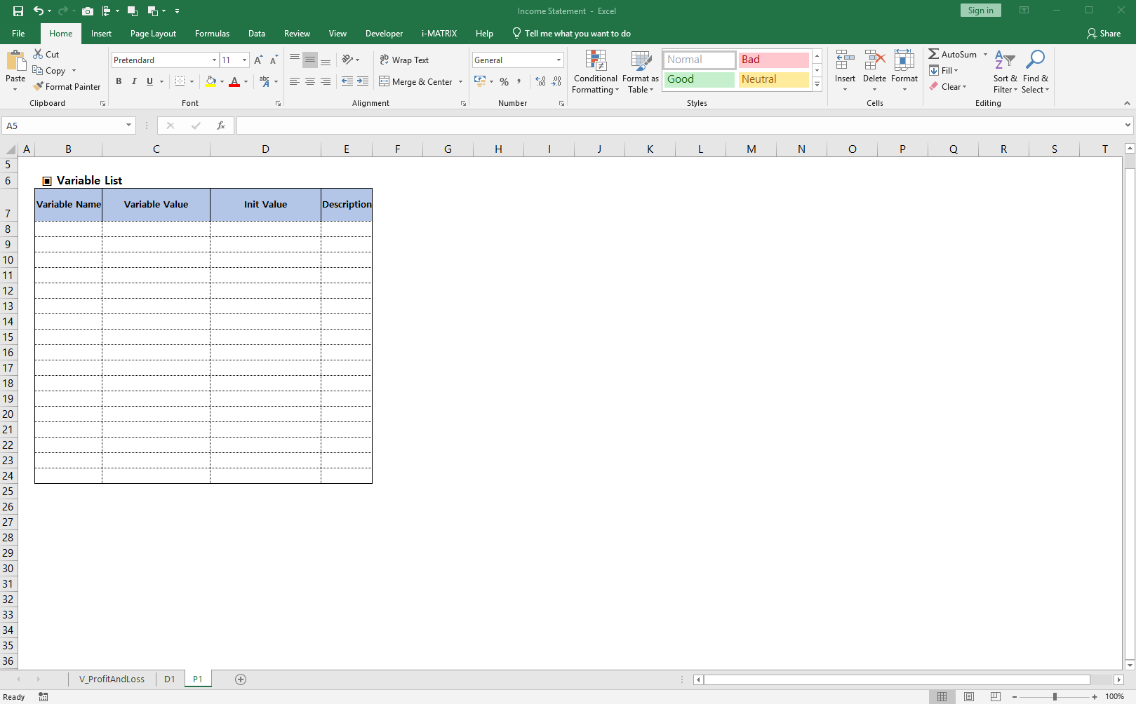Click the Conditional Formatting icon
The width and height of the screenshot is (1136, 704).
pos(596,61)
